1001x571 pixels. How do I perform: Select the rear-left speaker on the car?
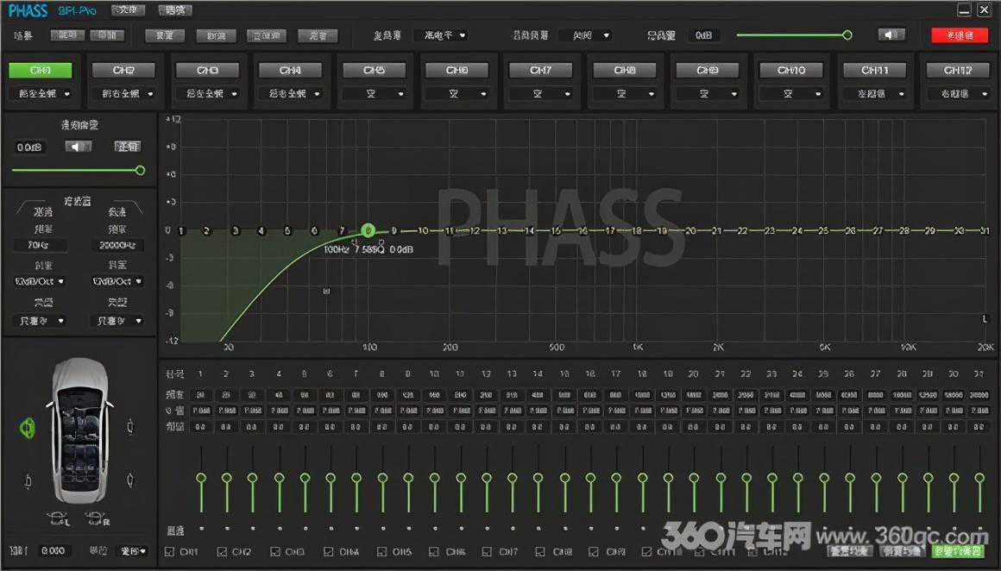tap(28, 479)
